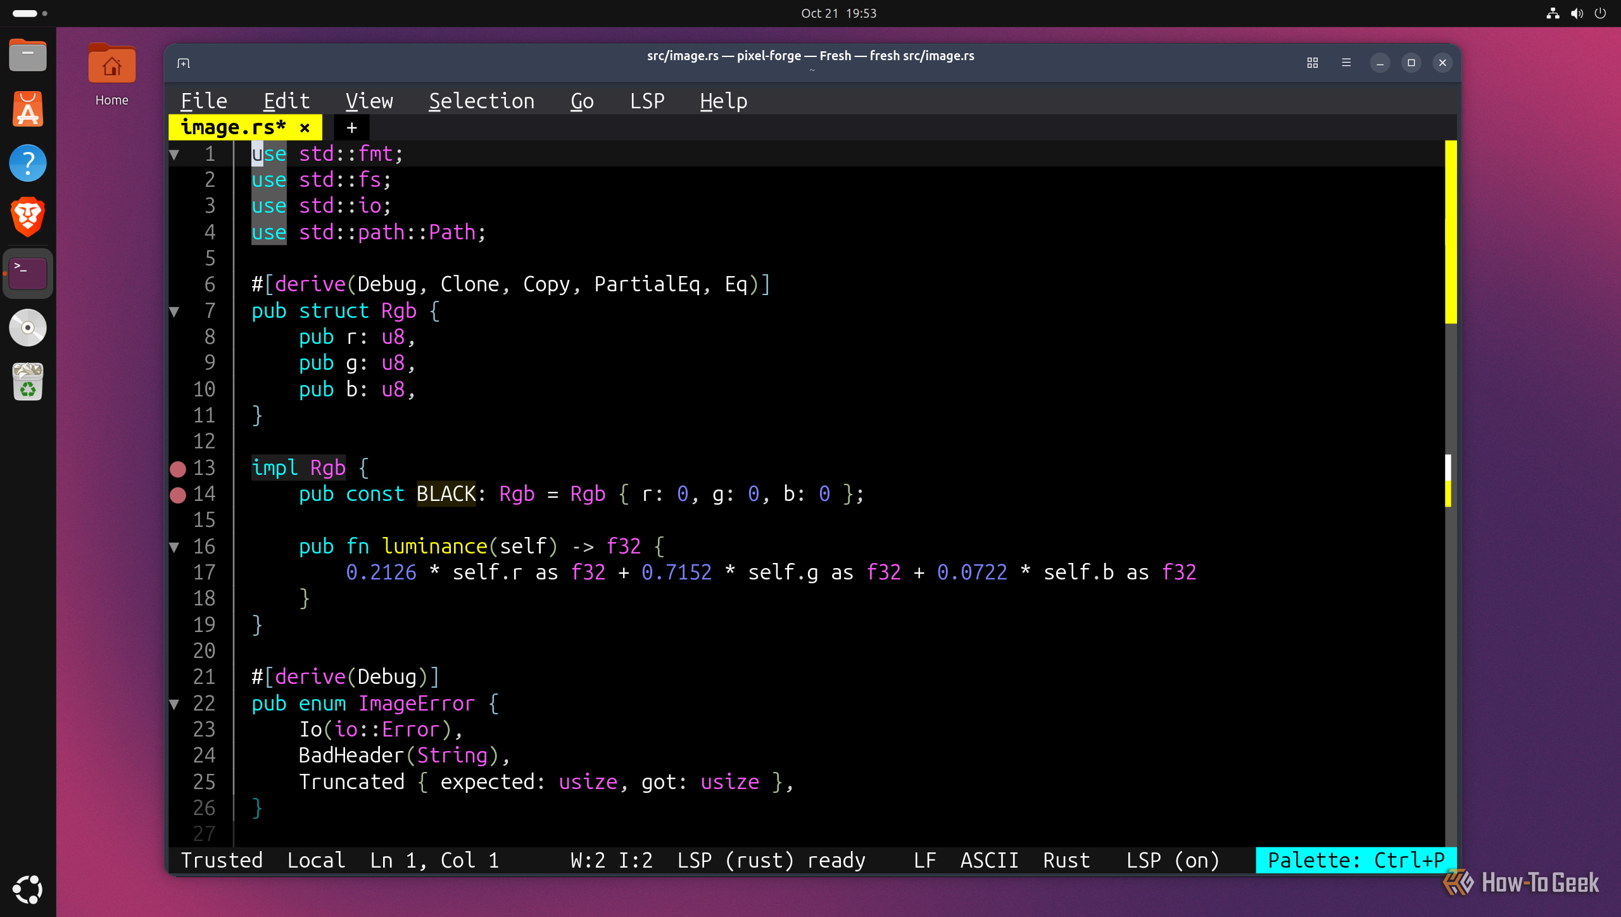Launch Brave browser from the dock
1621x917 pixels.
tap(28, 217)
